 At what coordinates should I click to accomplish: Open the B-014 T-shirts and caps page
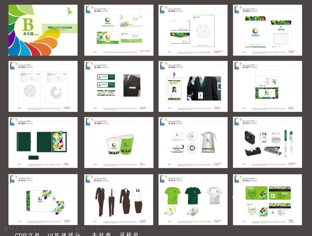[193, 200]
